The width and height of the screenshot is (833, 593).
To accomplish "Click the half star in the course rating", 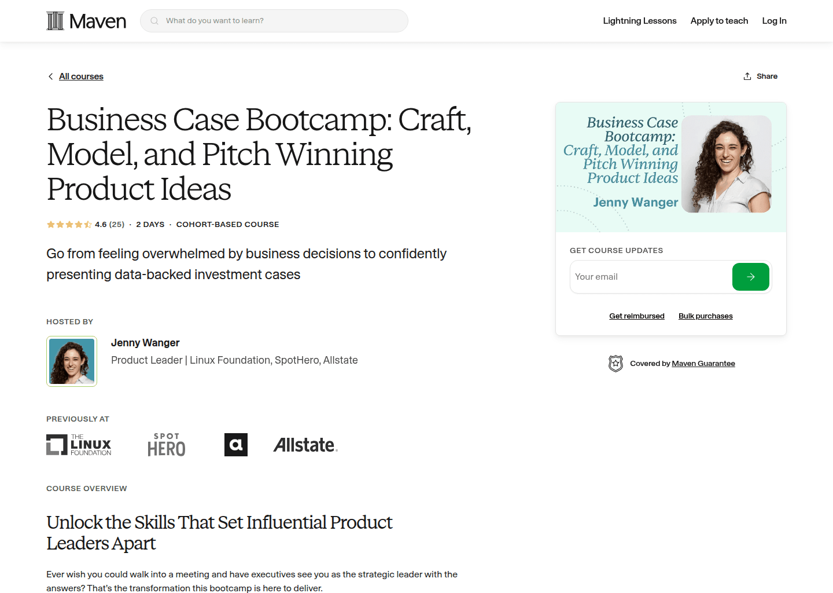I will pos(88,224).
